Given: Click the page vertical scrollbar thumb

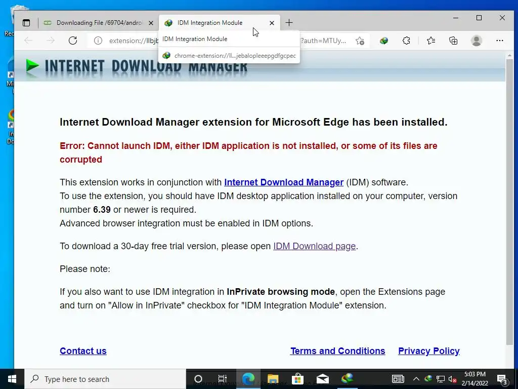Looking at the screenshot, I should click(x=509, y=202).
